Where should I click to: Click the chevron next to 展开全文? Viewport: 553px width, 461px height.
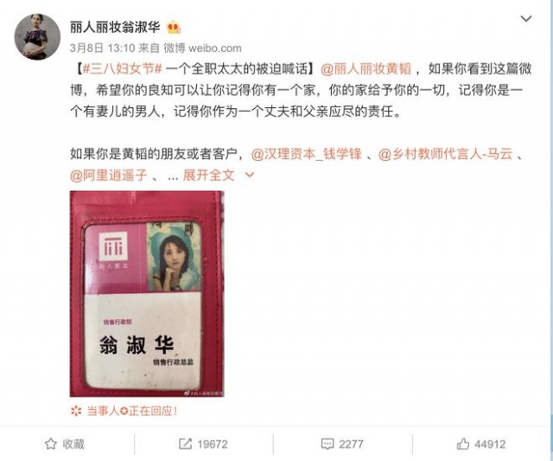[250, 175]
